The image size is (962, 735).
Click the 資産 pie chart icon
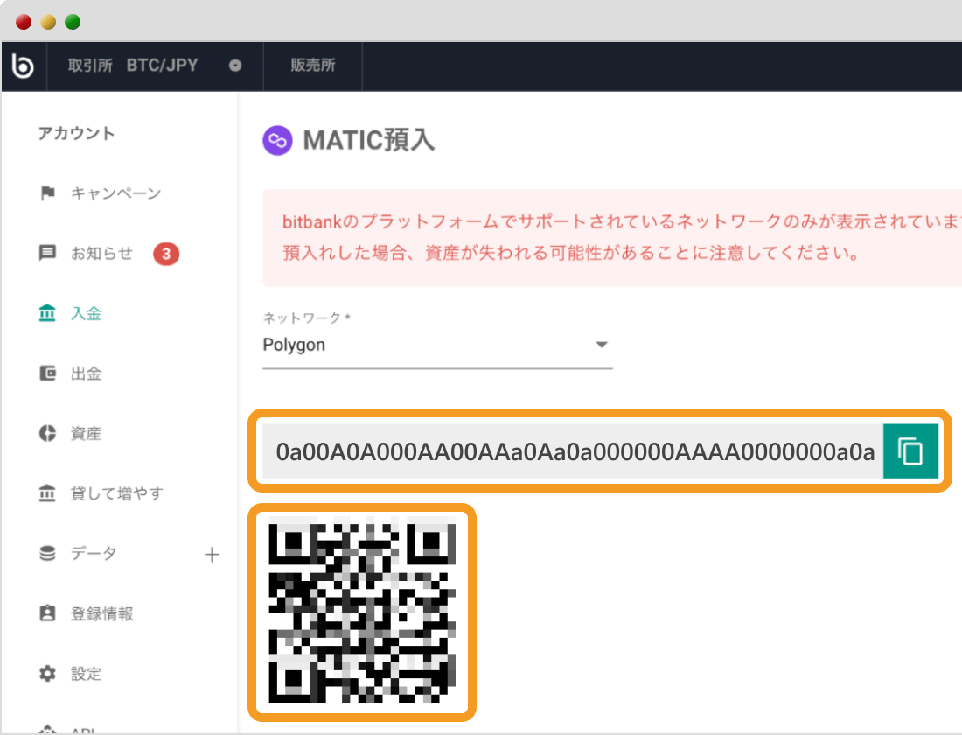[x=47, y=433]
